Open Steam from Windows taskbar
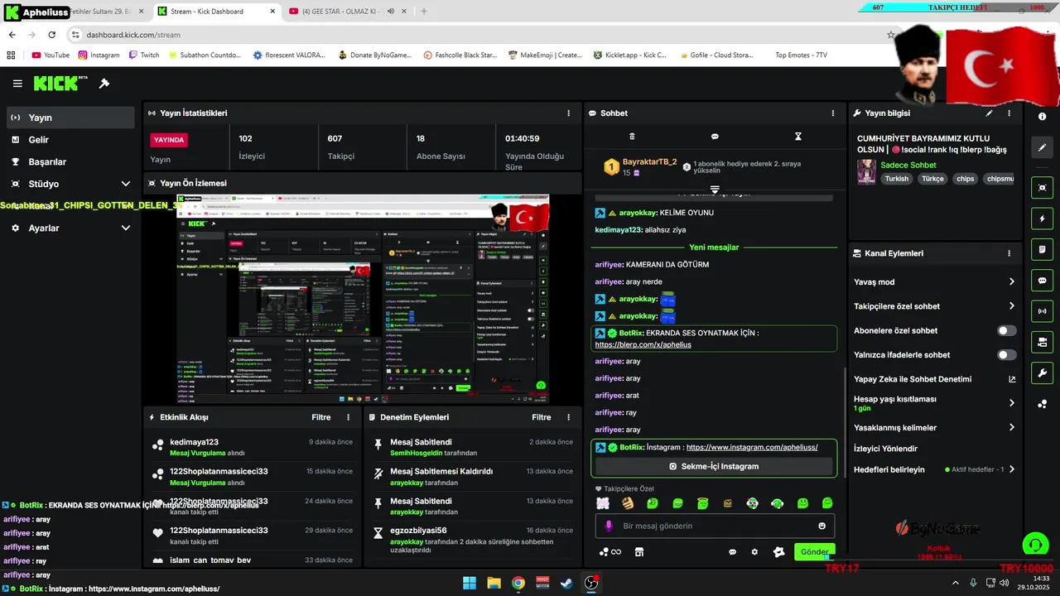Image resolution: width=1060 pixels, height=596 pixels. (x=566, y=583)
